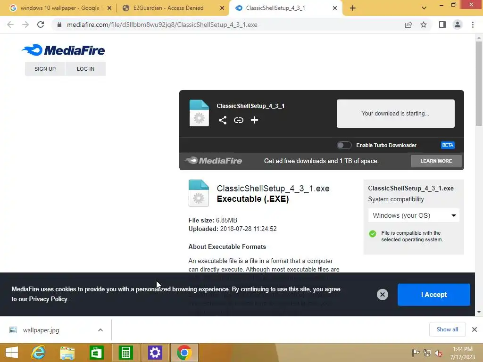Open the Windows Start button
Image resolution: width=483 pixels, height=362 pixels.
(12, 353)
